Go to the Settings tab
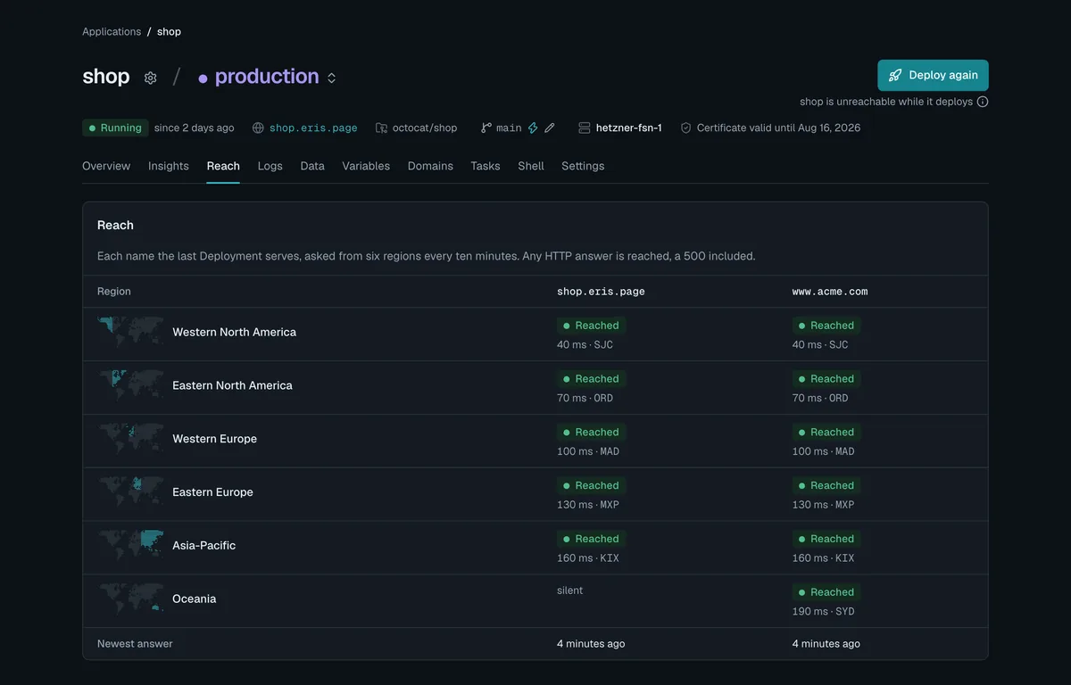 [583, 166]
